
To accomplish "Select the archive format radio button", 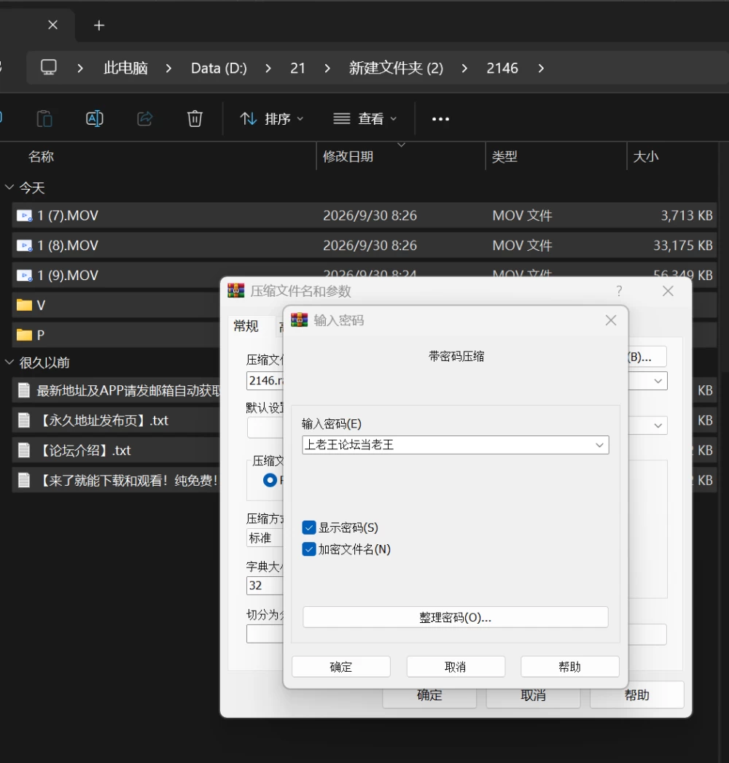I will [x=270, y=480].
